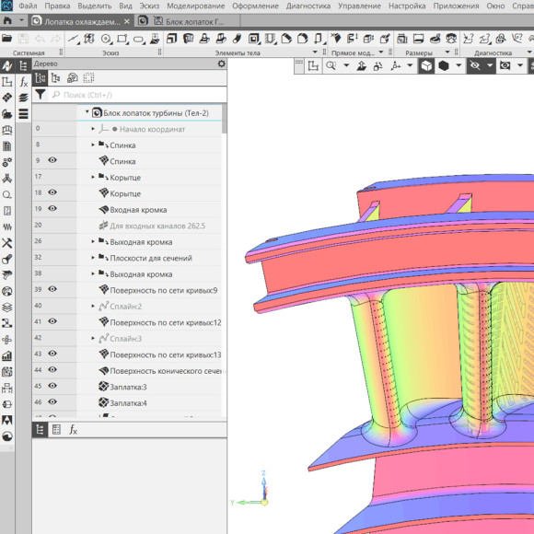Select the shaded black hexagon display mode
The width and height of the screenshot is (534, 534).
[x=443, y=65]
